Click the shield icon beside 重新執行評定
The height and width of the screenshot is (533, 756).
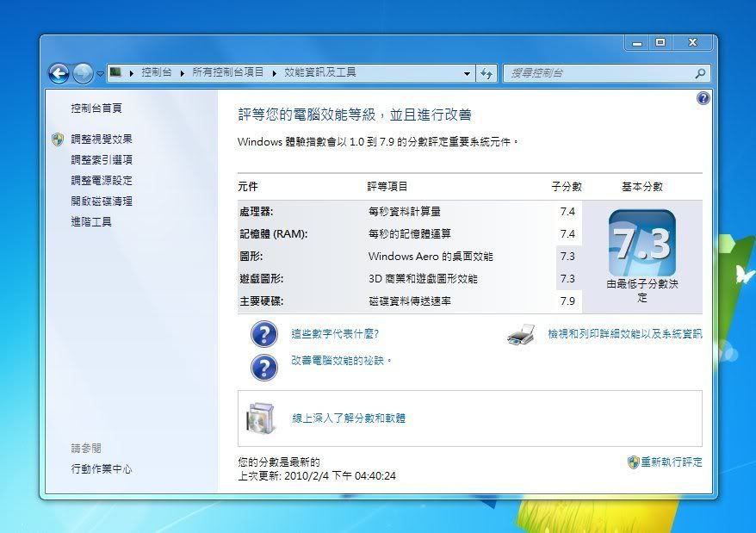pos(633,462)
